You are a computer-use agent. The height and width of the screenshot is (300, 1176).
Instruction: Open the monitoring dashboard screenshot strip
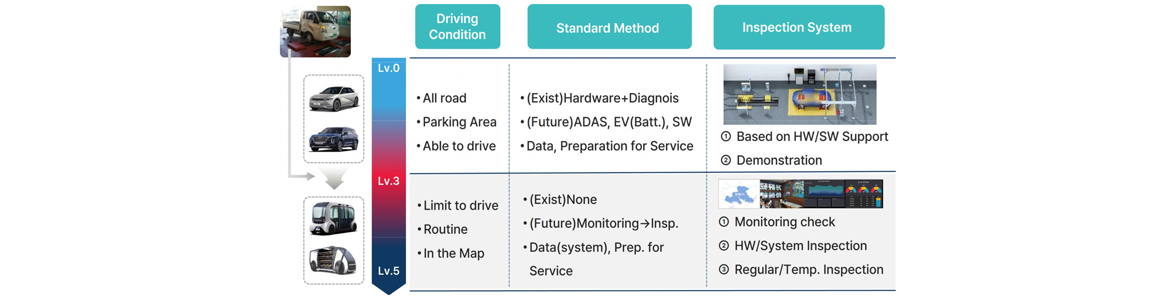point(800,194)
